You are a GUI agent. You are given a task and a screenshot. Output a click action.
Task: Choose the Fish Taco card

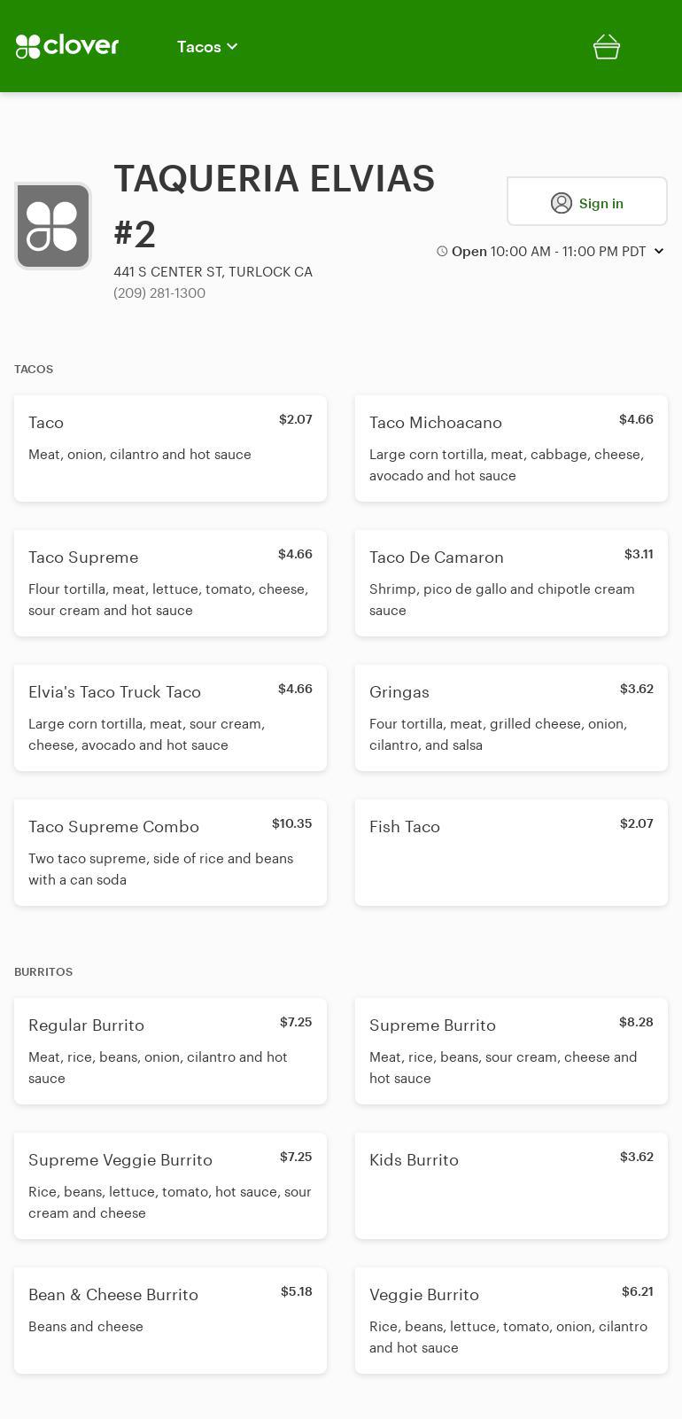pyautogui.click(x=511, y=853)
